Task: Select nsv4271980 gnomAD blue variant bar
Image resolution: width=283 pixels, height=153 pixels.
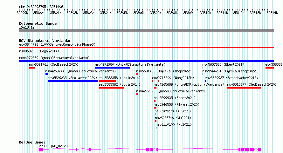Action: (112, 68)
